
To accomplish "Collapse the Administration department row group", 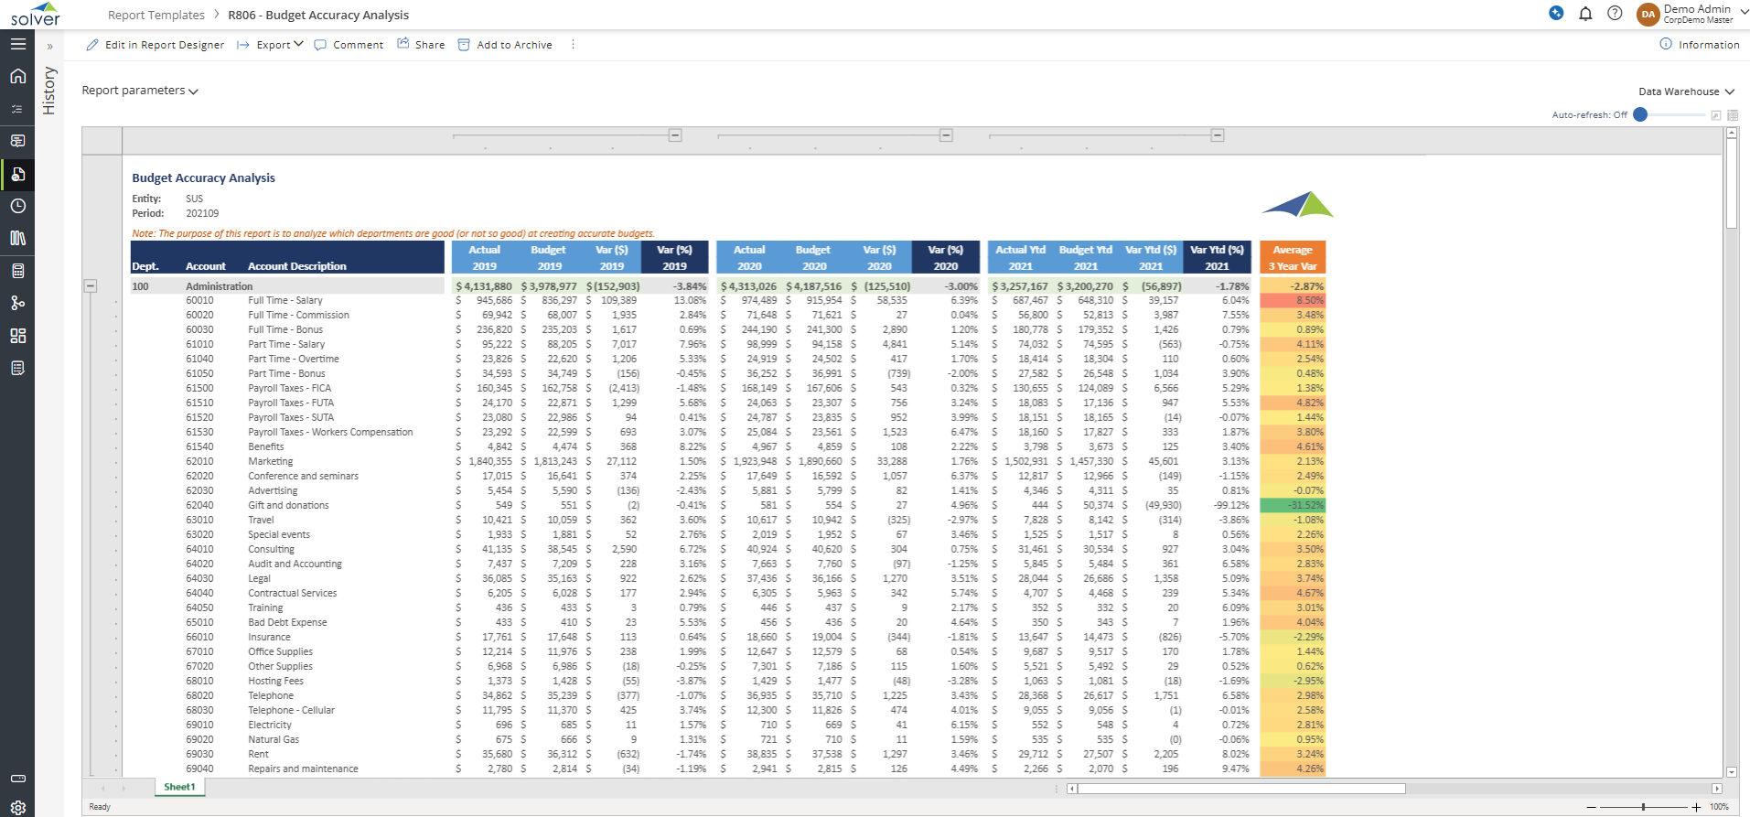I will point(91,285).
